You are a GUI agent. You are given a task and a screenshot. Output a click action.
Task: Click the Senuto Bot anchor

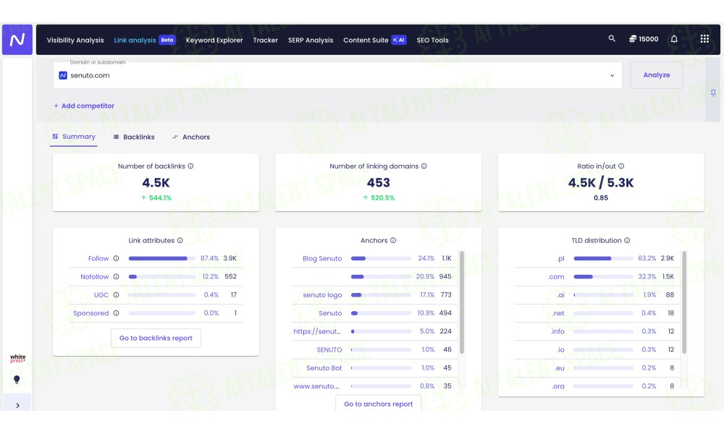coord(324,368)
